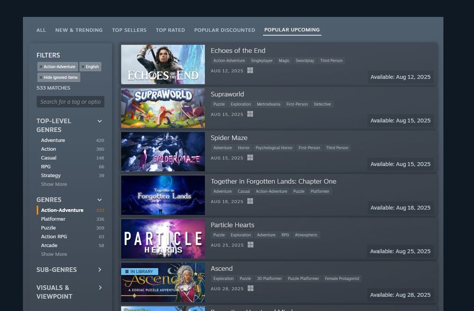Click Windows icon in Supraworld row

coord(250,114)
